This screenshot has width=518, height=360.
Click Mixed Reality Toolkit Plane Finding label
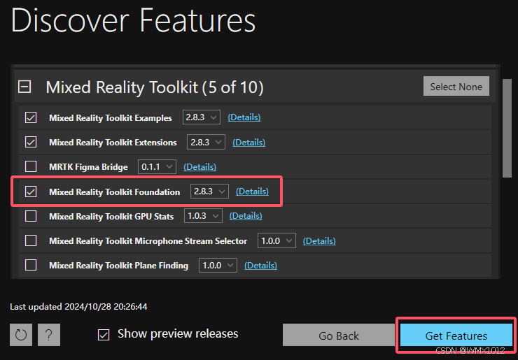tap(118, 266)
